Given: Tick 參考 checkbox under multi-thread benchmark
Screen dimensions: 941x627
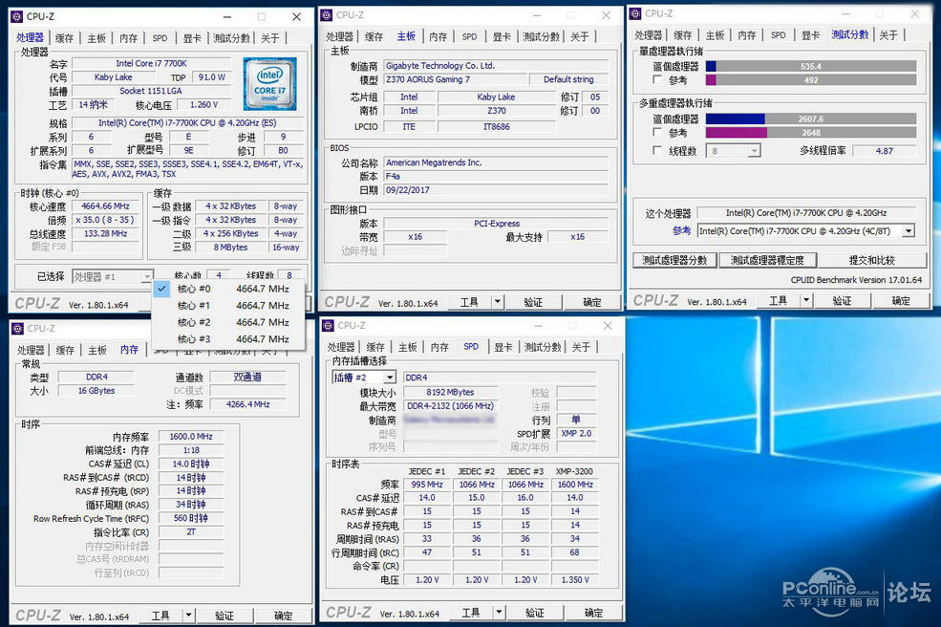Looking at the screenshot, I should click(x=657, y=132).
